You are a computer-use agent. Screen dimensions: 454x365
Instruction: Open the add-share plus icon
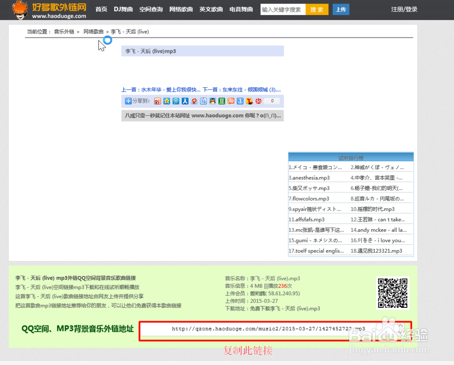(128, 101)
